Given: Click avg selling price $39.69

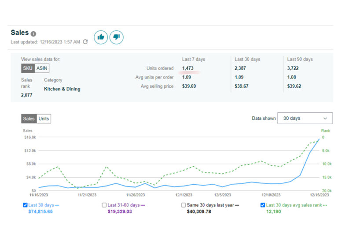Looking at the screenshot, I should click(x=189, y=86).
